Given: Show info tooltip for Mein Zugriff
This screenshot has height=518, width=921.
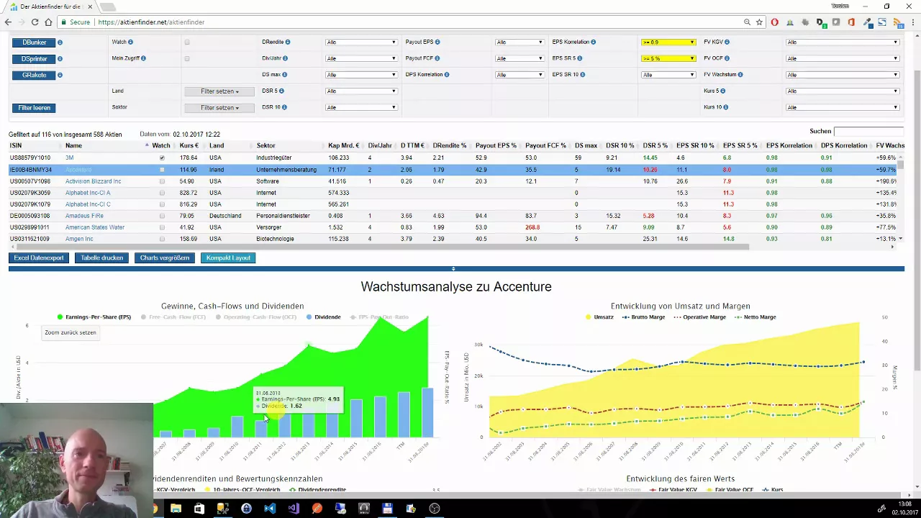Looking at the screenshot, I should 143,58.
